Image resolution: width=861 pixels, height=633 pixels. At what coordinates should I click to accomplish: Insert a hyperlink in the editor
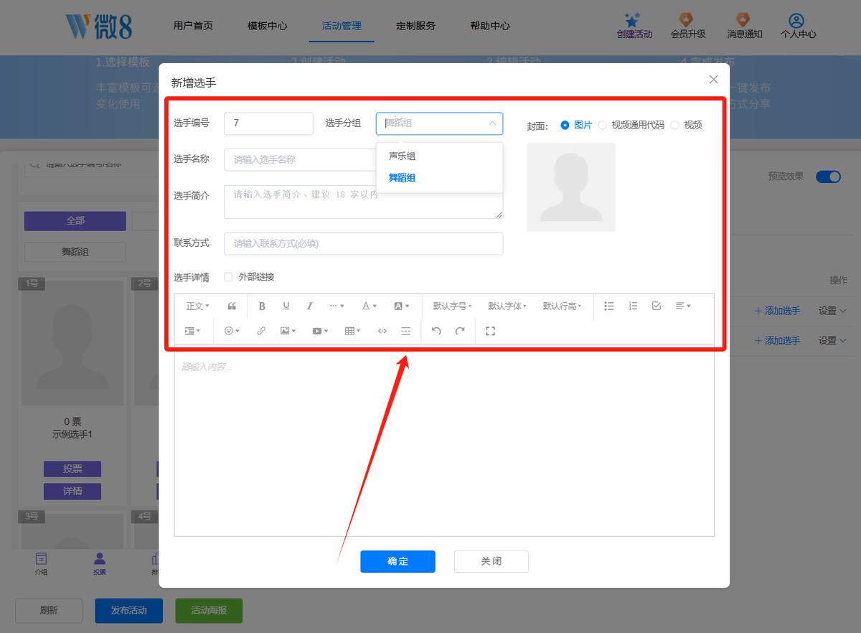pos(261,331)
